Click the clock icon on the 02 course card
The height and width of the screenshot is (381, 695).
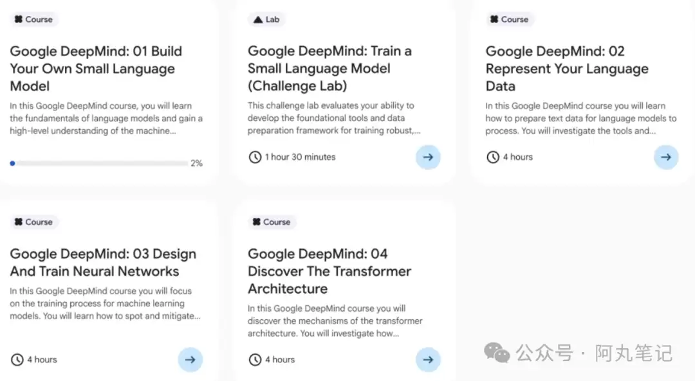coord(493,157)
